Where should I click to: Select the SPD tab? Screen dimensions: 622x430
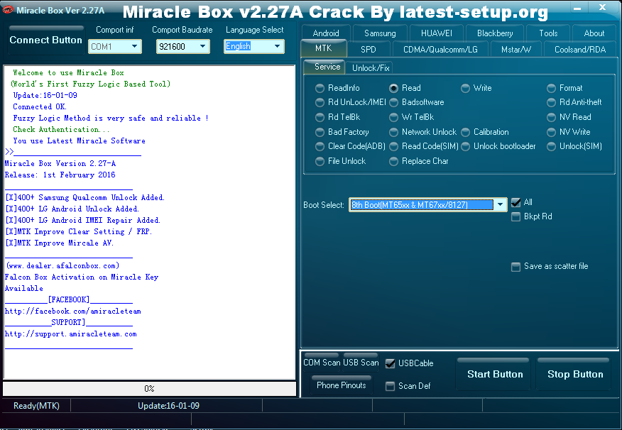pyautogui.click(x=368, y=50)
